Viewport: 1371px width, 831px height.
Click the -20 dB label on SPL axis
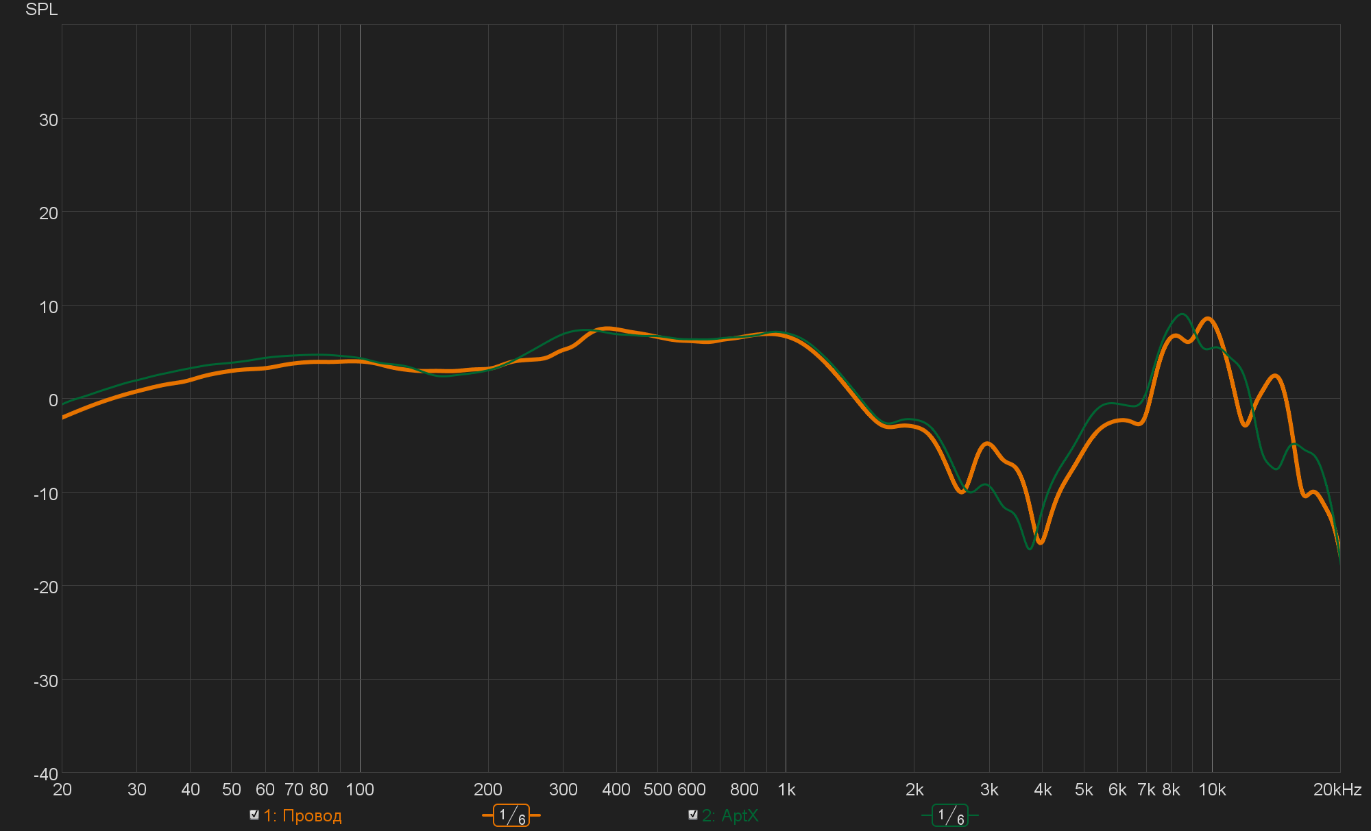pyautogui.click(x=46, y=587)
